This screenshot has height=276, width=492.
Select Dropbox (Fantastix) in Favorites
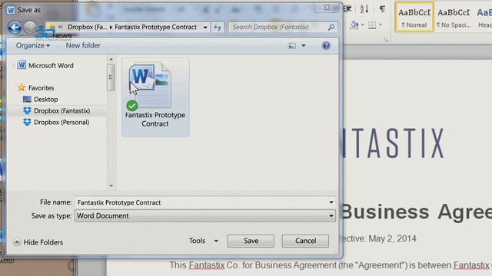[x=61, y=110]
